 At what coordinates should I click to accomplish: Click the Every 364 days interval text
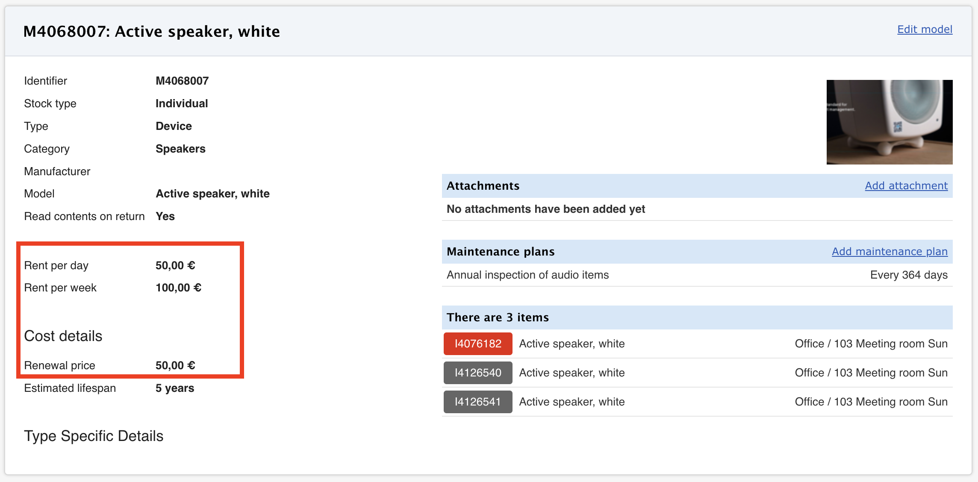[909, 275]
